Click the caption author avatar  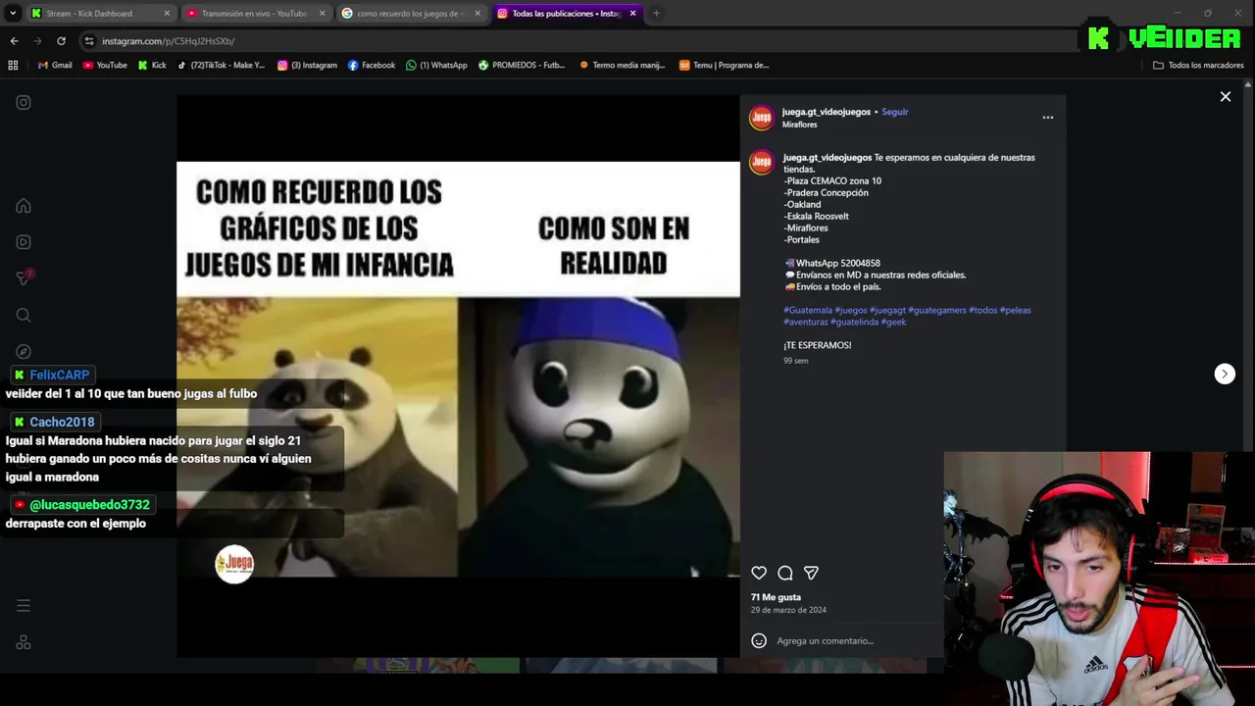click(761, 163)
